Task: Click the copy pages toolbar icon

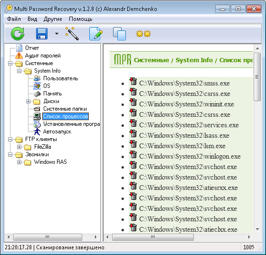Action: coord(119,34)
